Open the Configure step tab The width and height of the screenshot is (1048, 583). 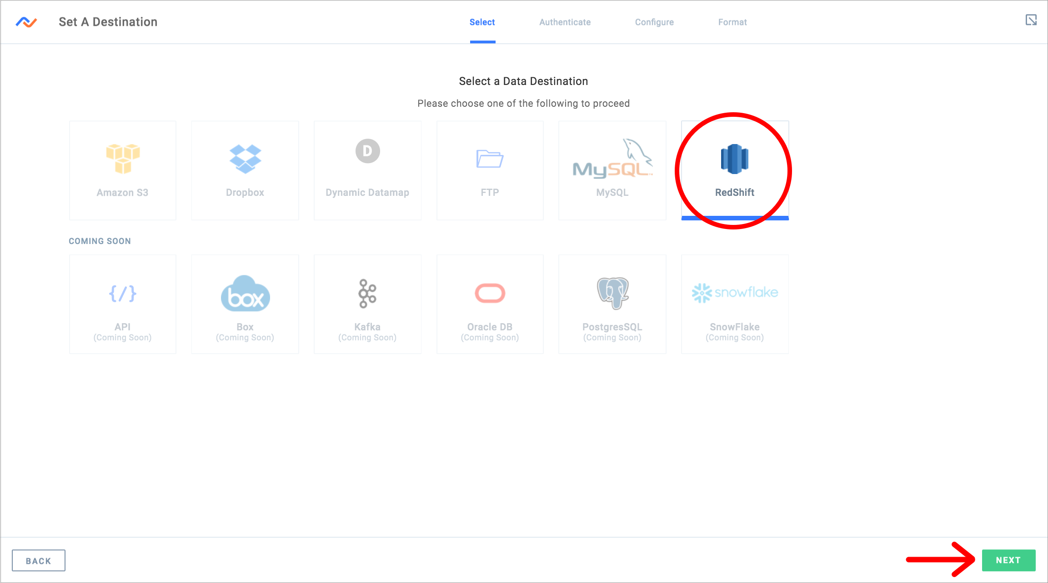coord(654,22)
